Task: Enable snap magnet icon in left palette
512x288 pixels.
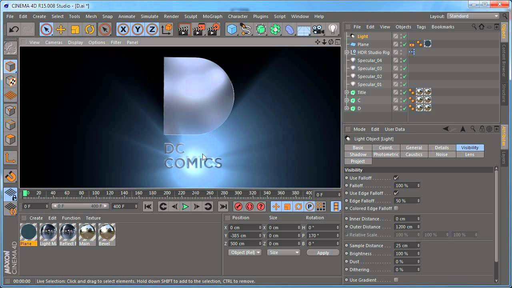Action: [10, 176]
